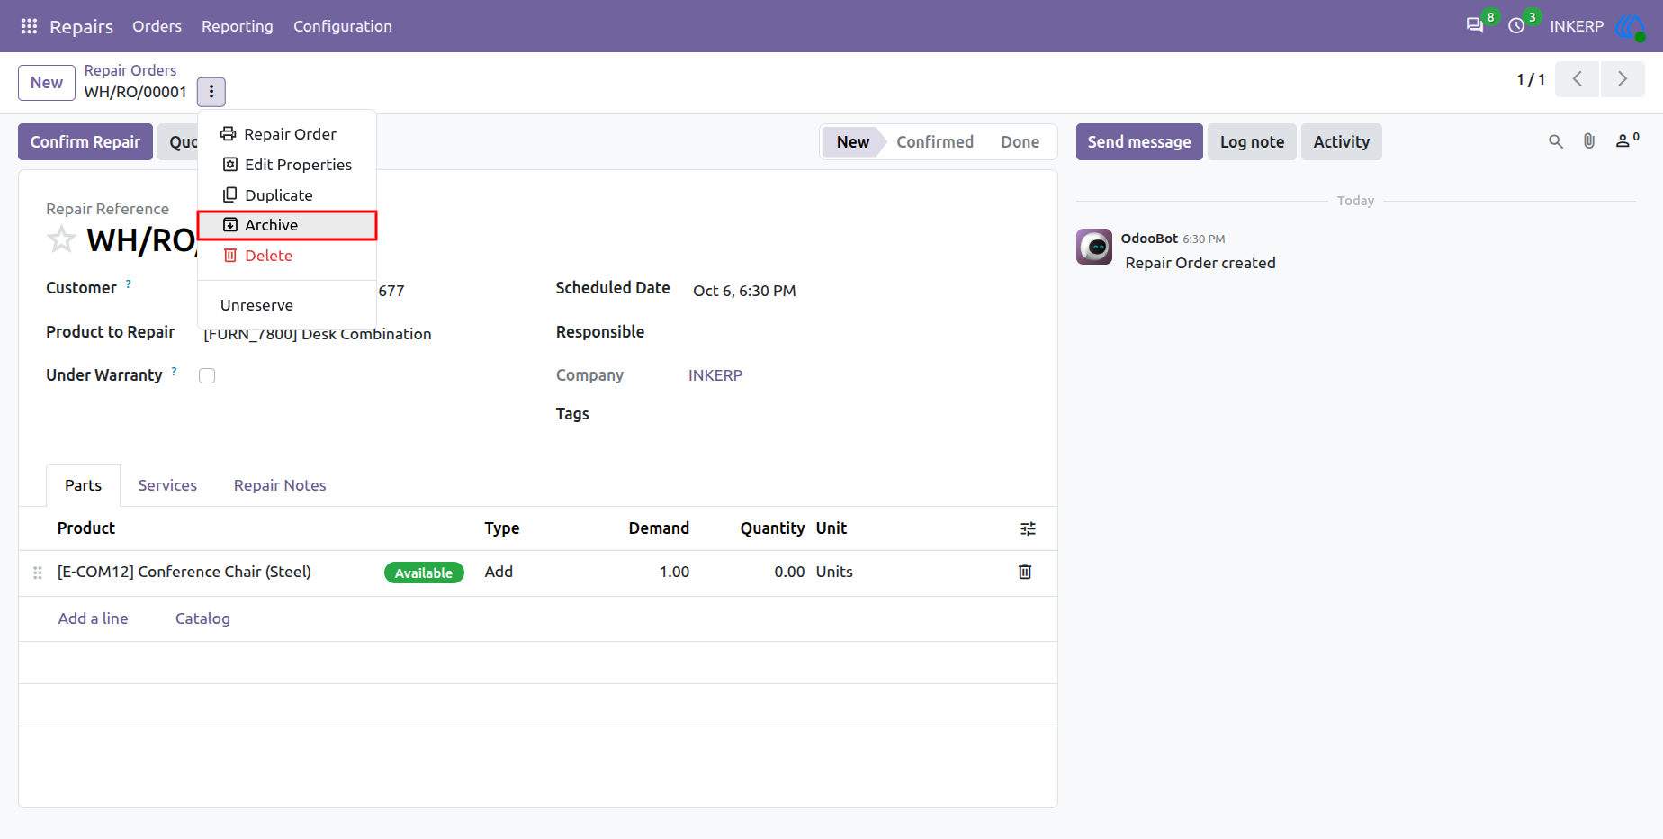Viewport: 1663px width, 839px height.
Task: Open the Reporting menu
Action: (238, 26)
